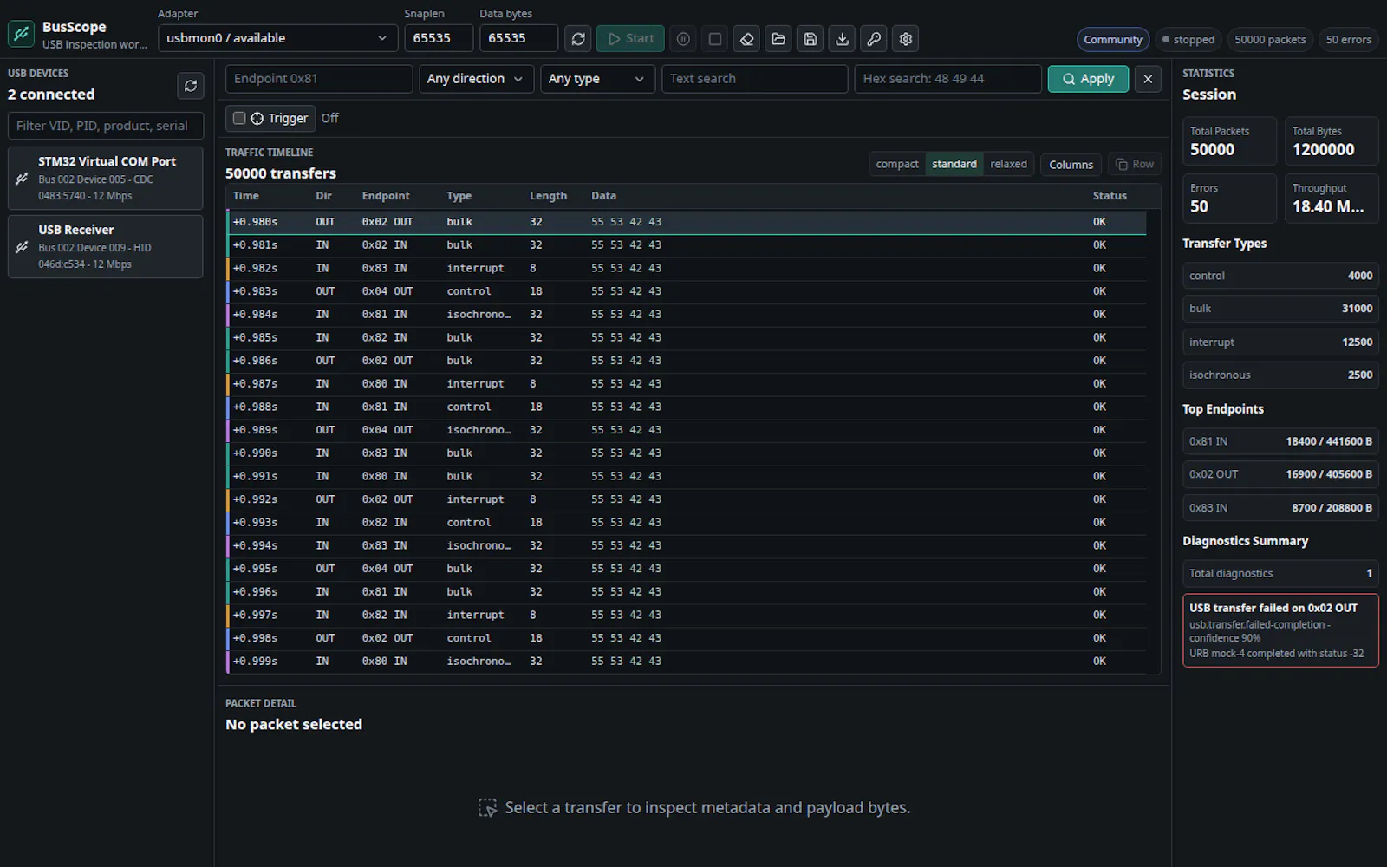Screen dimensions: 1387x867
Task: Click the Community edition badge
Action: [1113, 39]
